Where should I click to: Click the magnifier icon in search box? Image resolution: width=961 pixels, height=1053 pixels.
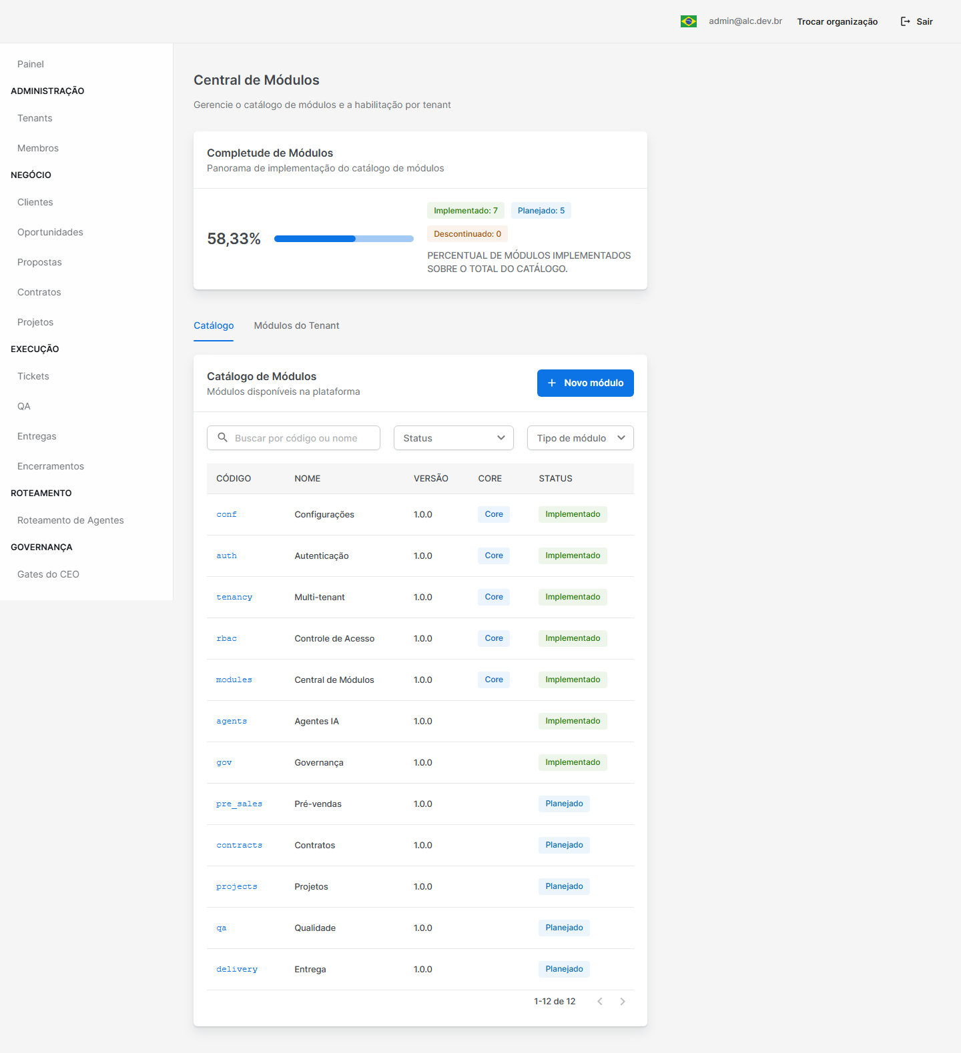tap(223, 437)
